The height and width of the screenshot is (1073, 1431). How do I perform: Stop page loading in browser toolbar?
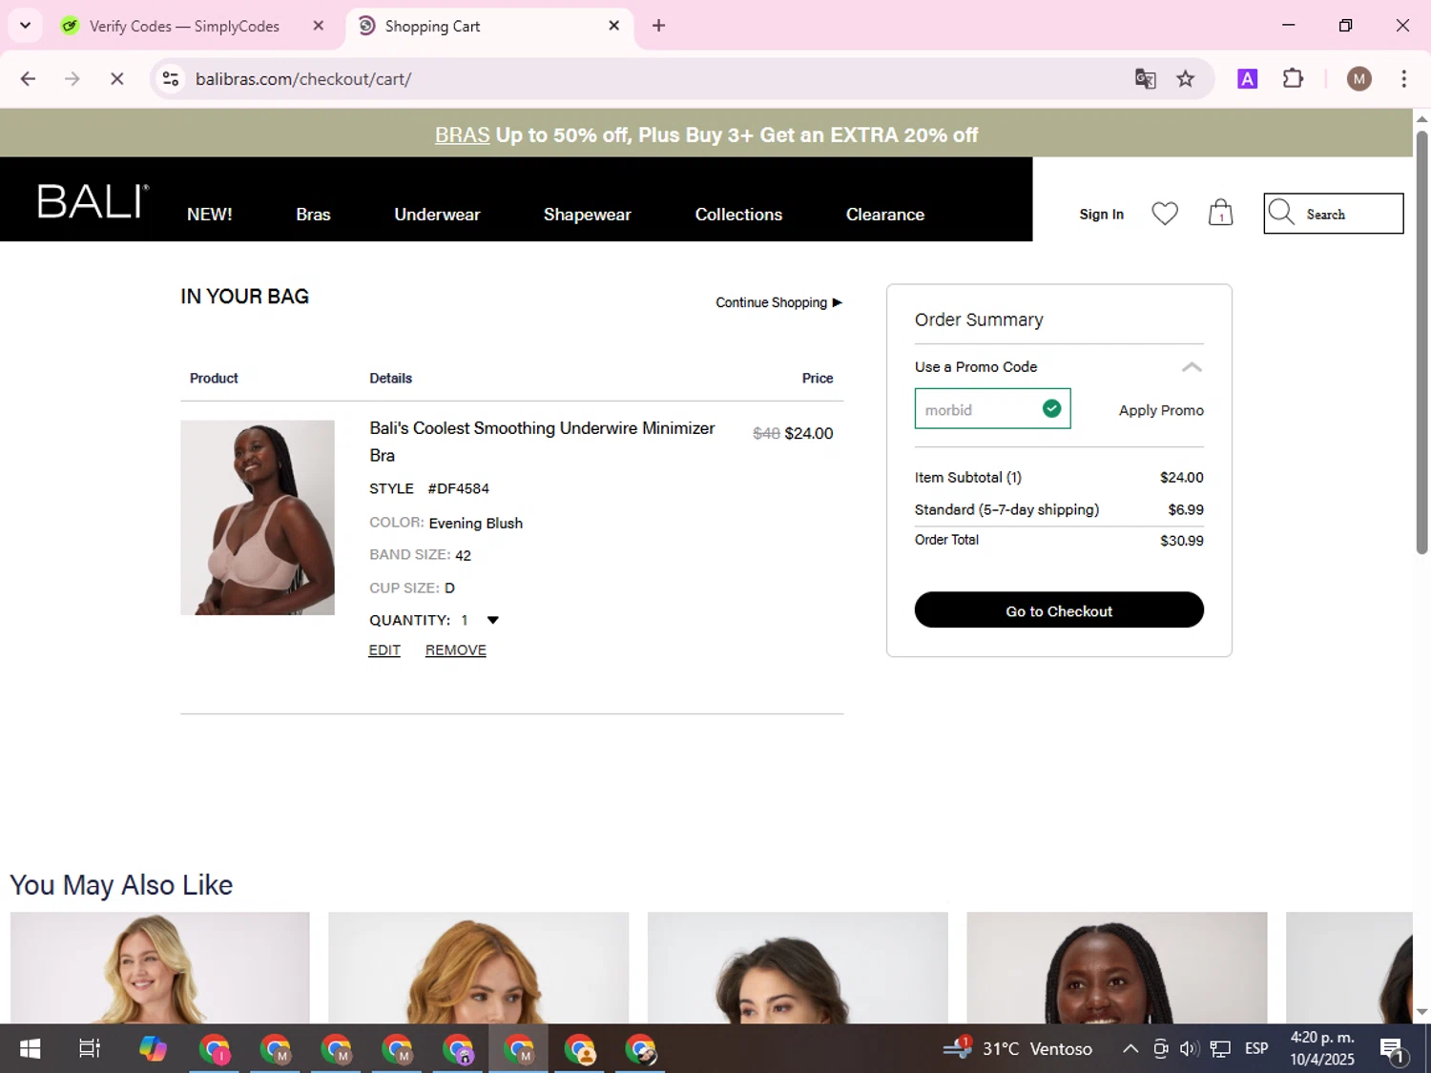pos(117,79)
